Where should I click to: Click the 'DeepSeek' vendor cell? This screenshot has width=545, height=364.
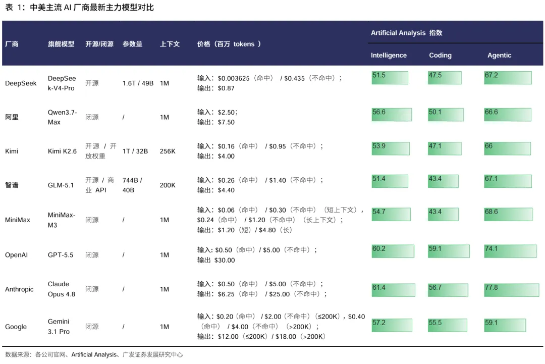coord(21,83)
